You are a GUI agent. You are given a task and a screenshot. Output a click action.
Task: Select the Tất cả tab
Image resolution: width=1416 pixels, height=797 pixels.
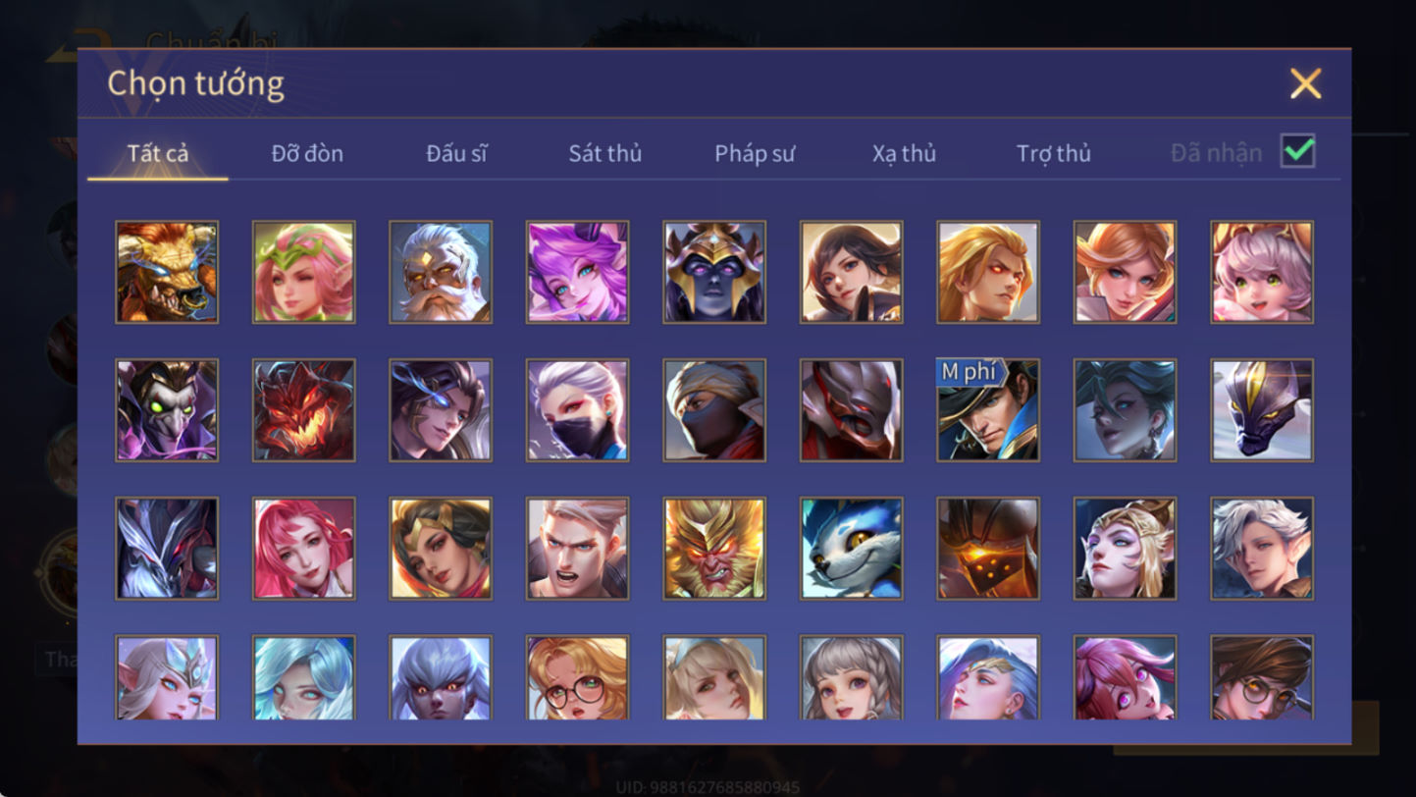coord(158,153)
